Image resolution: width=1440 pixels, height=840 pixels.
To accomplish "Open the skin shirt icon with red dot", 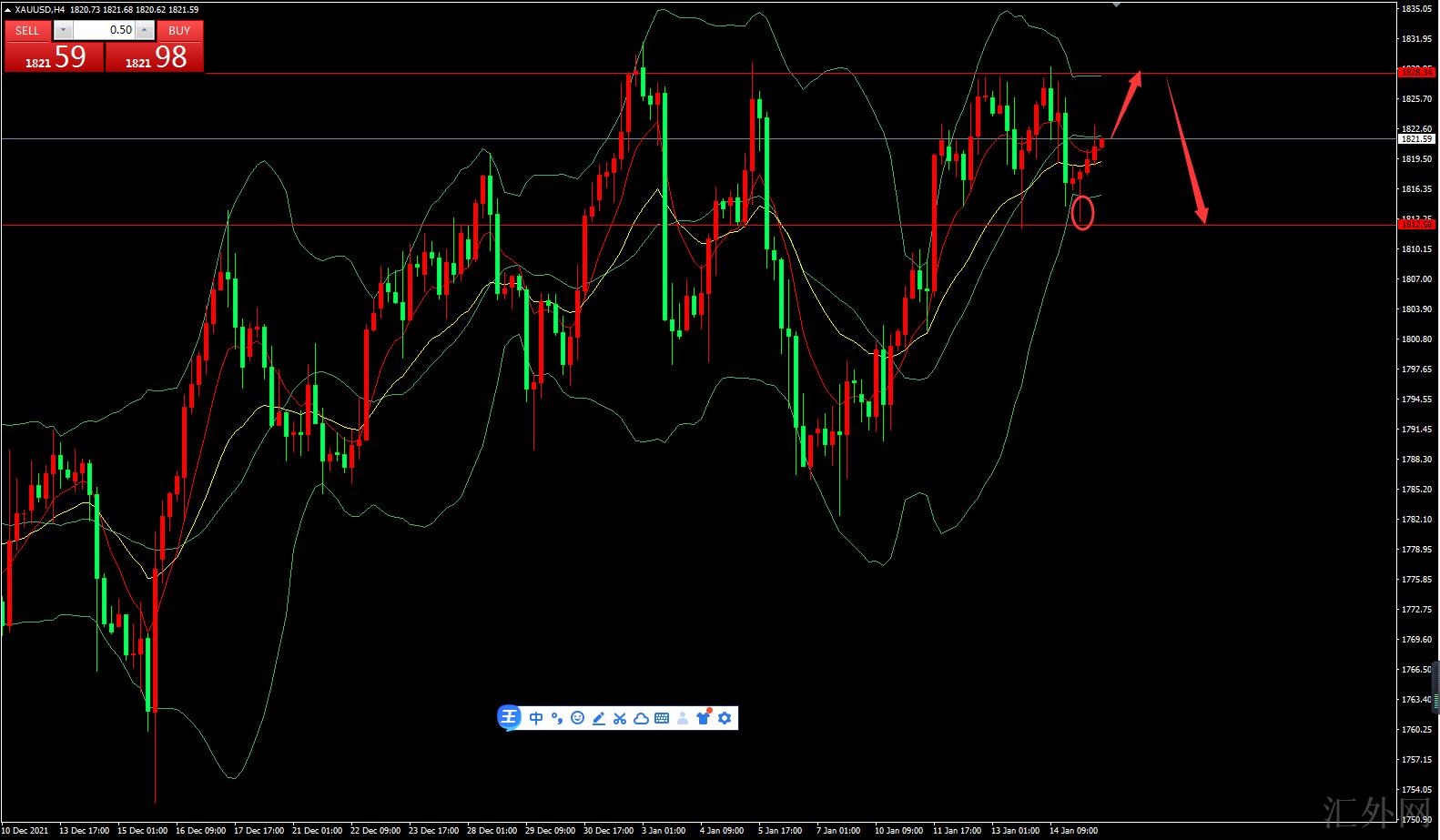I will [704, 718].
